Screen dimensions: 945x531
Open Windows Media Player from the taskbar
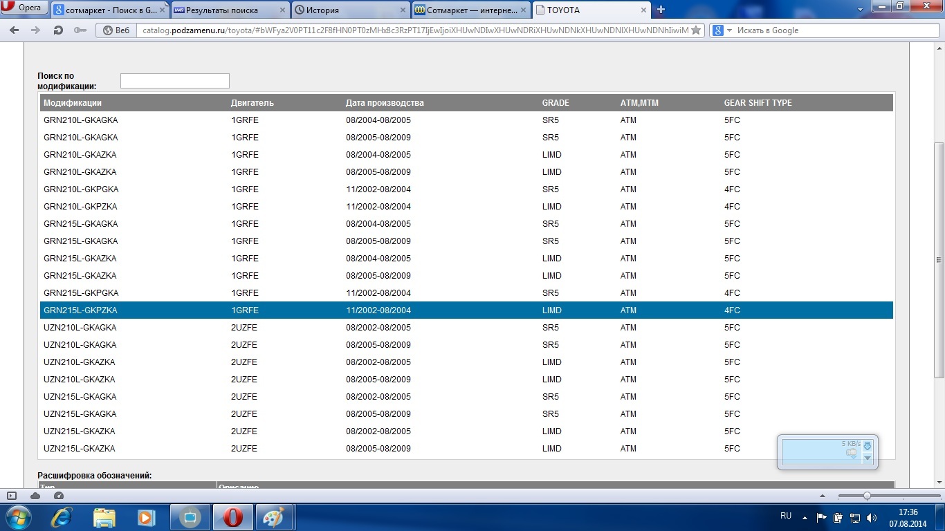146,517
